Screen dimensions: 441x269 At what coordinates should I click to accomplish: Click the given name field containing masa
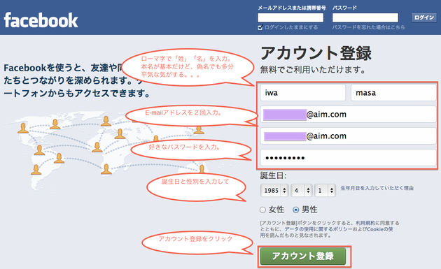coord(393,93)
